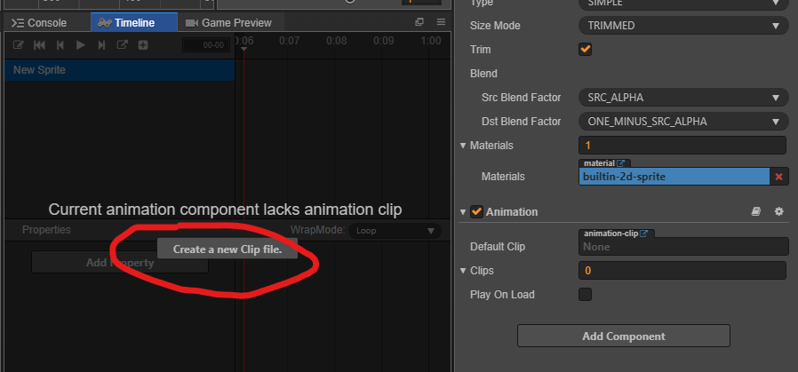Open Size Mode TRIMMED dropdown
Image resolution: width=798 pixels, height=372 pixels.
682,26
